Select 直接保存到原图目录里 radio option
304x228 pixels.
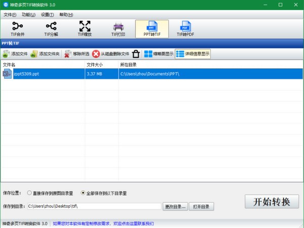click(x=29, y=193)
